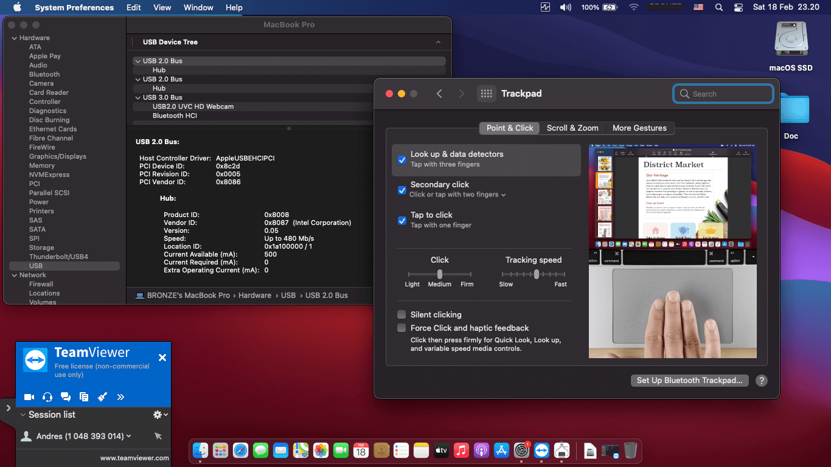This screenshot has width=831, height=467.
Task: Open TeamViewer audio headset option
Action: (47, 397)
